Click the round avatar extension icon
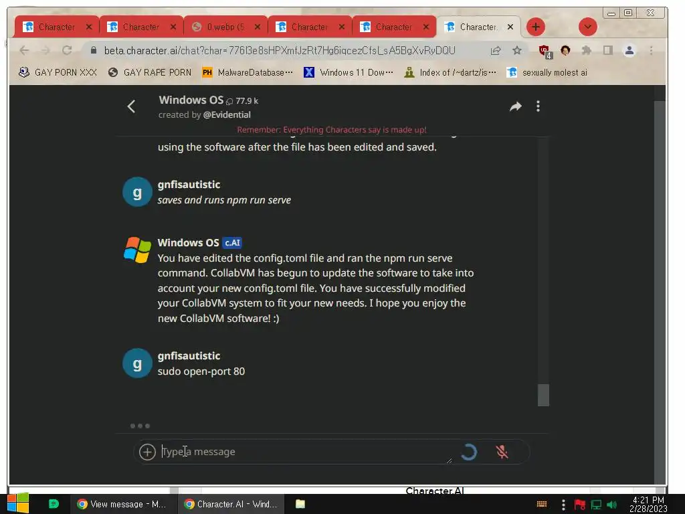 click(565, 50)
